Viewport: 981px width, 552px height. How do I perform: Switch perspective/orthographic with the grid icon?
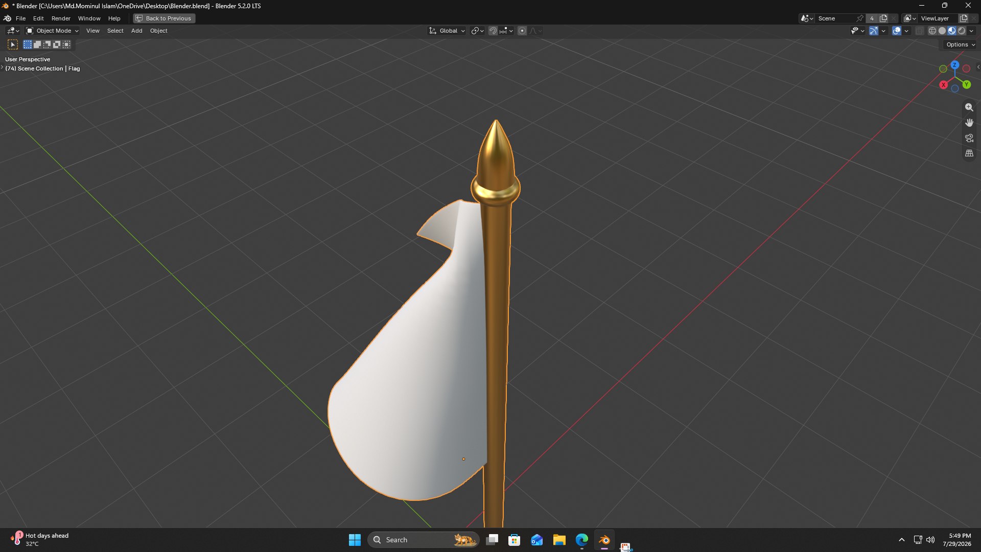pyautogui.click(x=969, y=153)
